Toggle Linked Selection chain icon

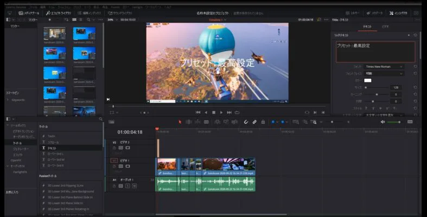click(254, 122)
